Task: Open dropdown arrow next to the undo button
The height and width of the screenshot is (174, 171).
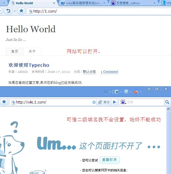Action: (x=15, y=11)
